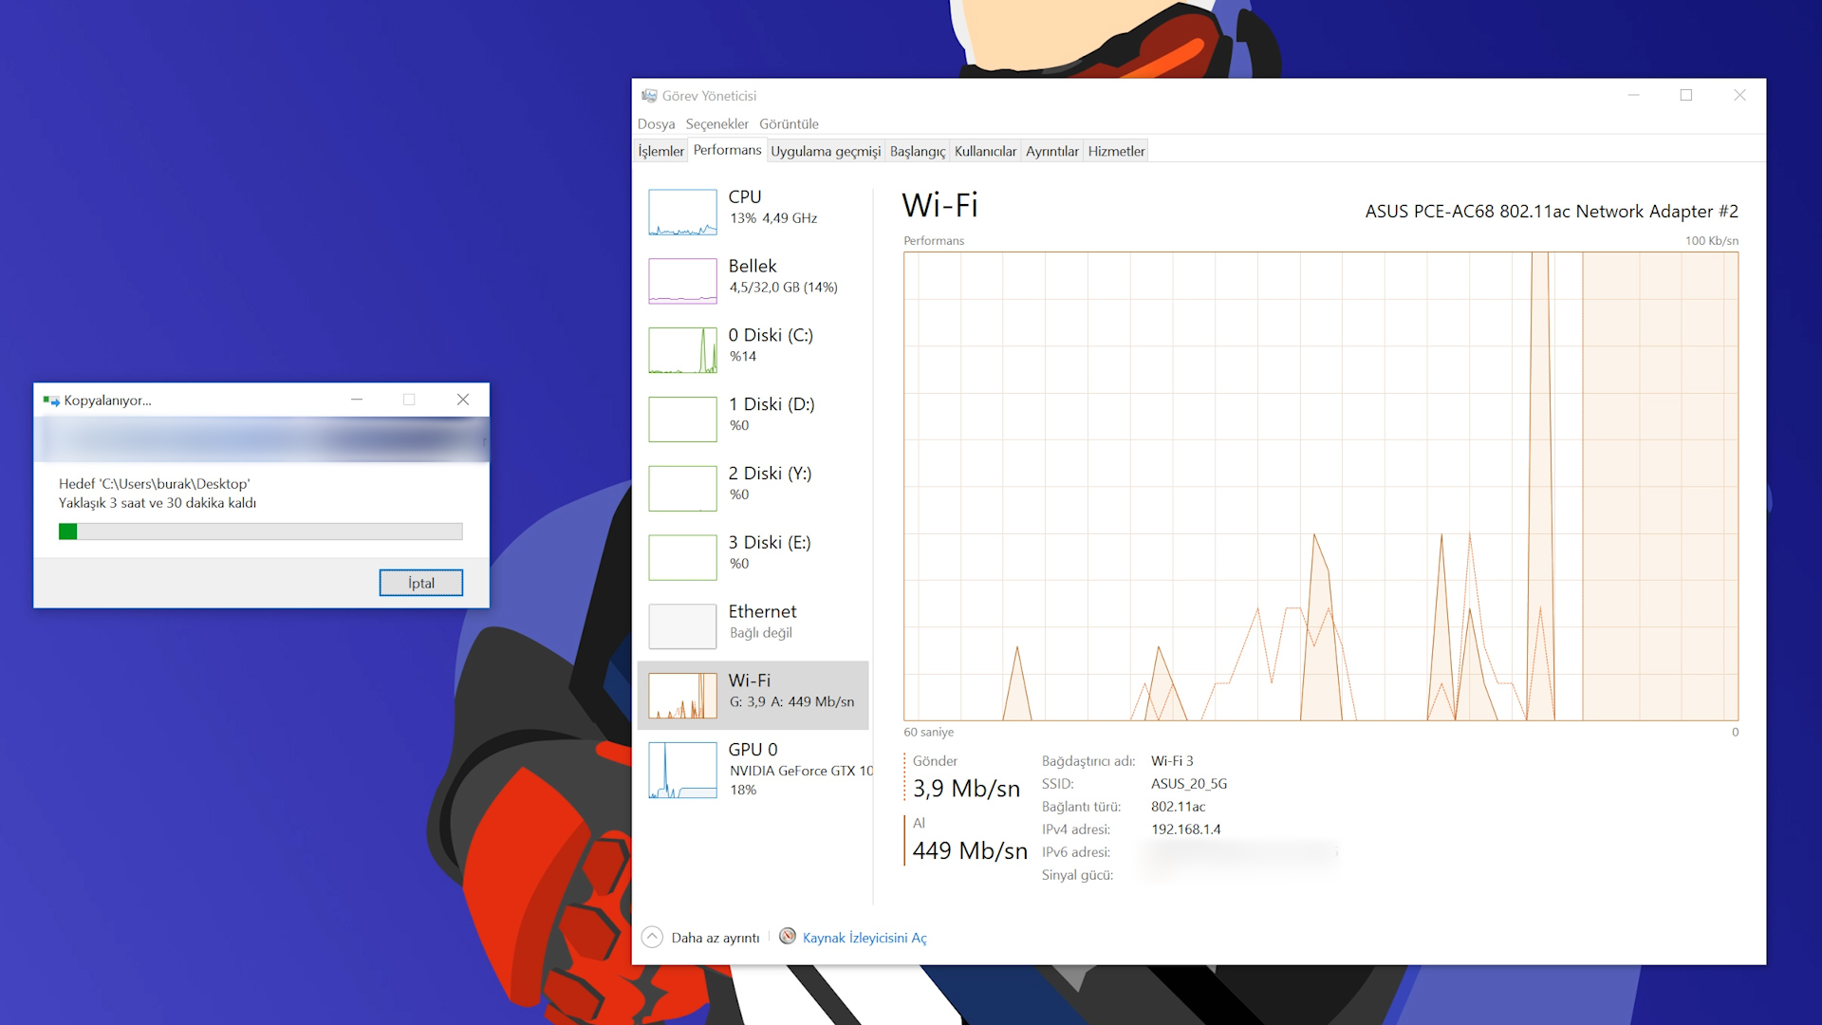Minimize the Görev Yöneticisi window
This screenshot has width=1822, height=1025.
[1634, 95]
